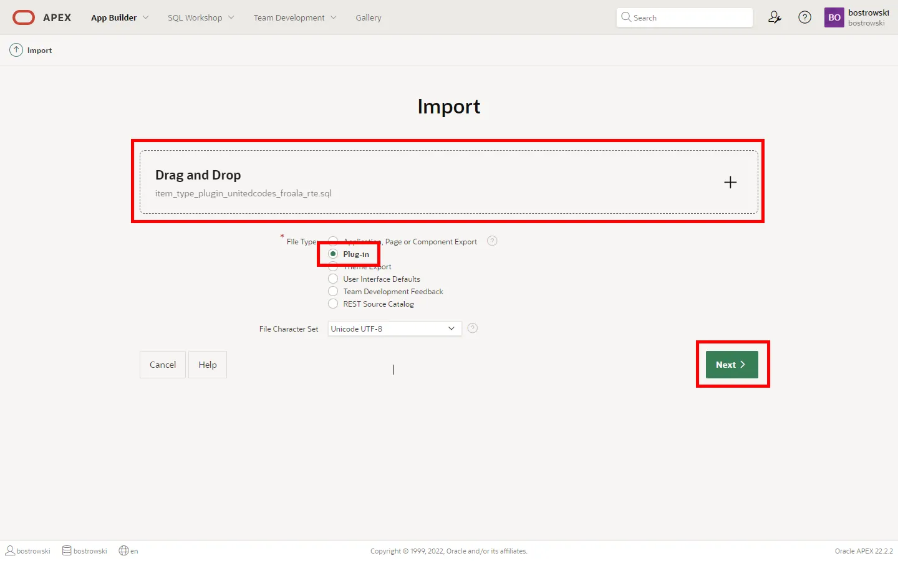The image size is (898, 561).
Task: Click the plus icon in Drag and Drop
Action: point(730,182)
